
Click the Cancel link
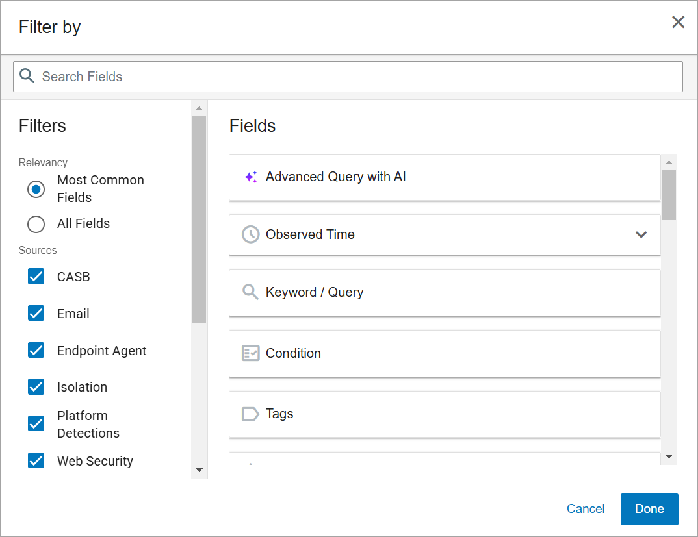(586, 509)
